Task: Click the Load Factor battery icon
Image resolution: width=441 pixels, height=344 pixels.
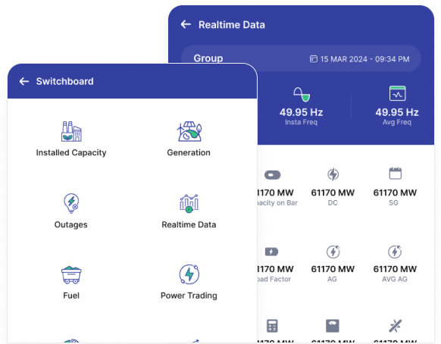Action: pos(271,252)
